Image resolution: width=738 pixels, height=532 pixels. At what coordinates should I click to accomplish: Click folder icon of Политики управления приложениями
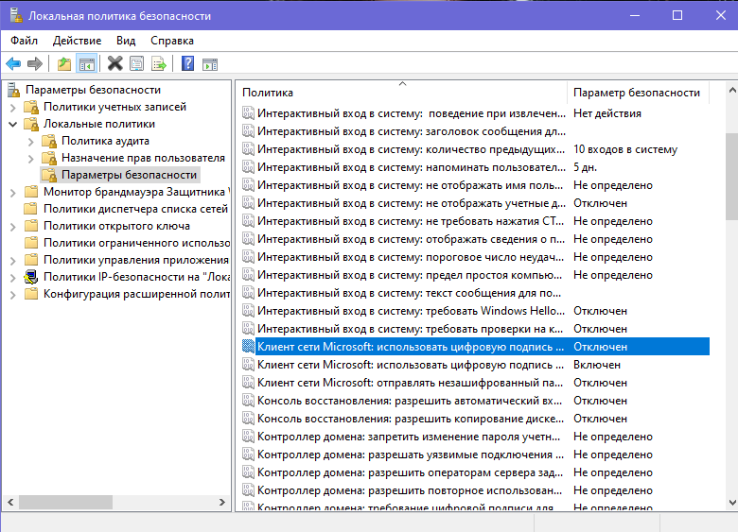pyautogui.click(x=31, y=260)
